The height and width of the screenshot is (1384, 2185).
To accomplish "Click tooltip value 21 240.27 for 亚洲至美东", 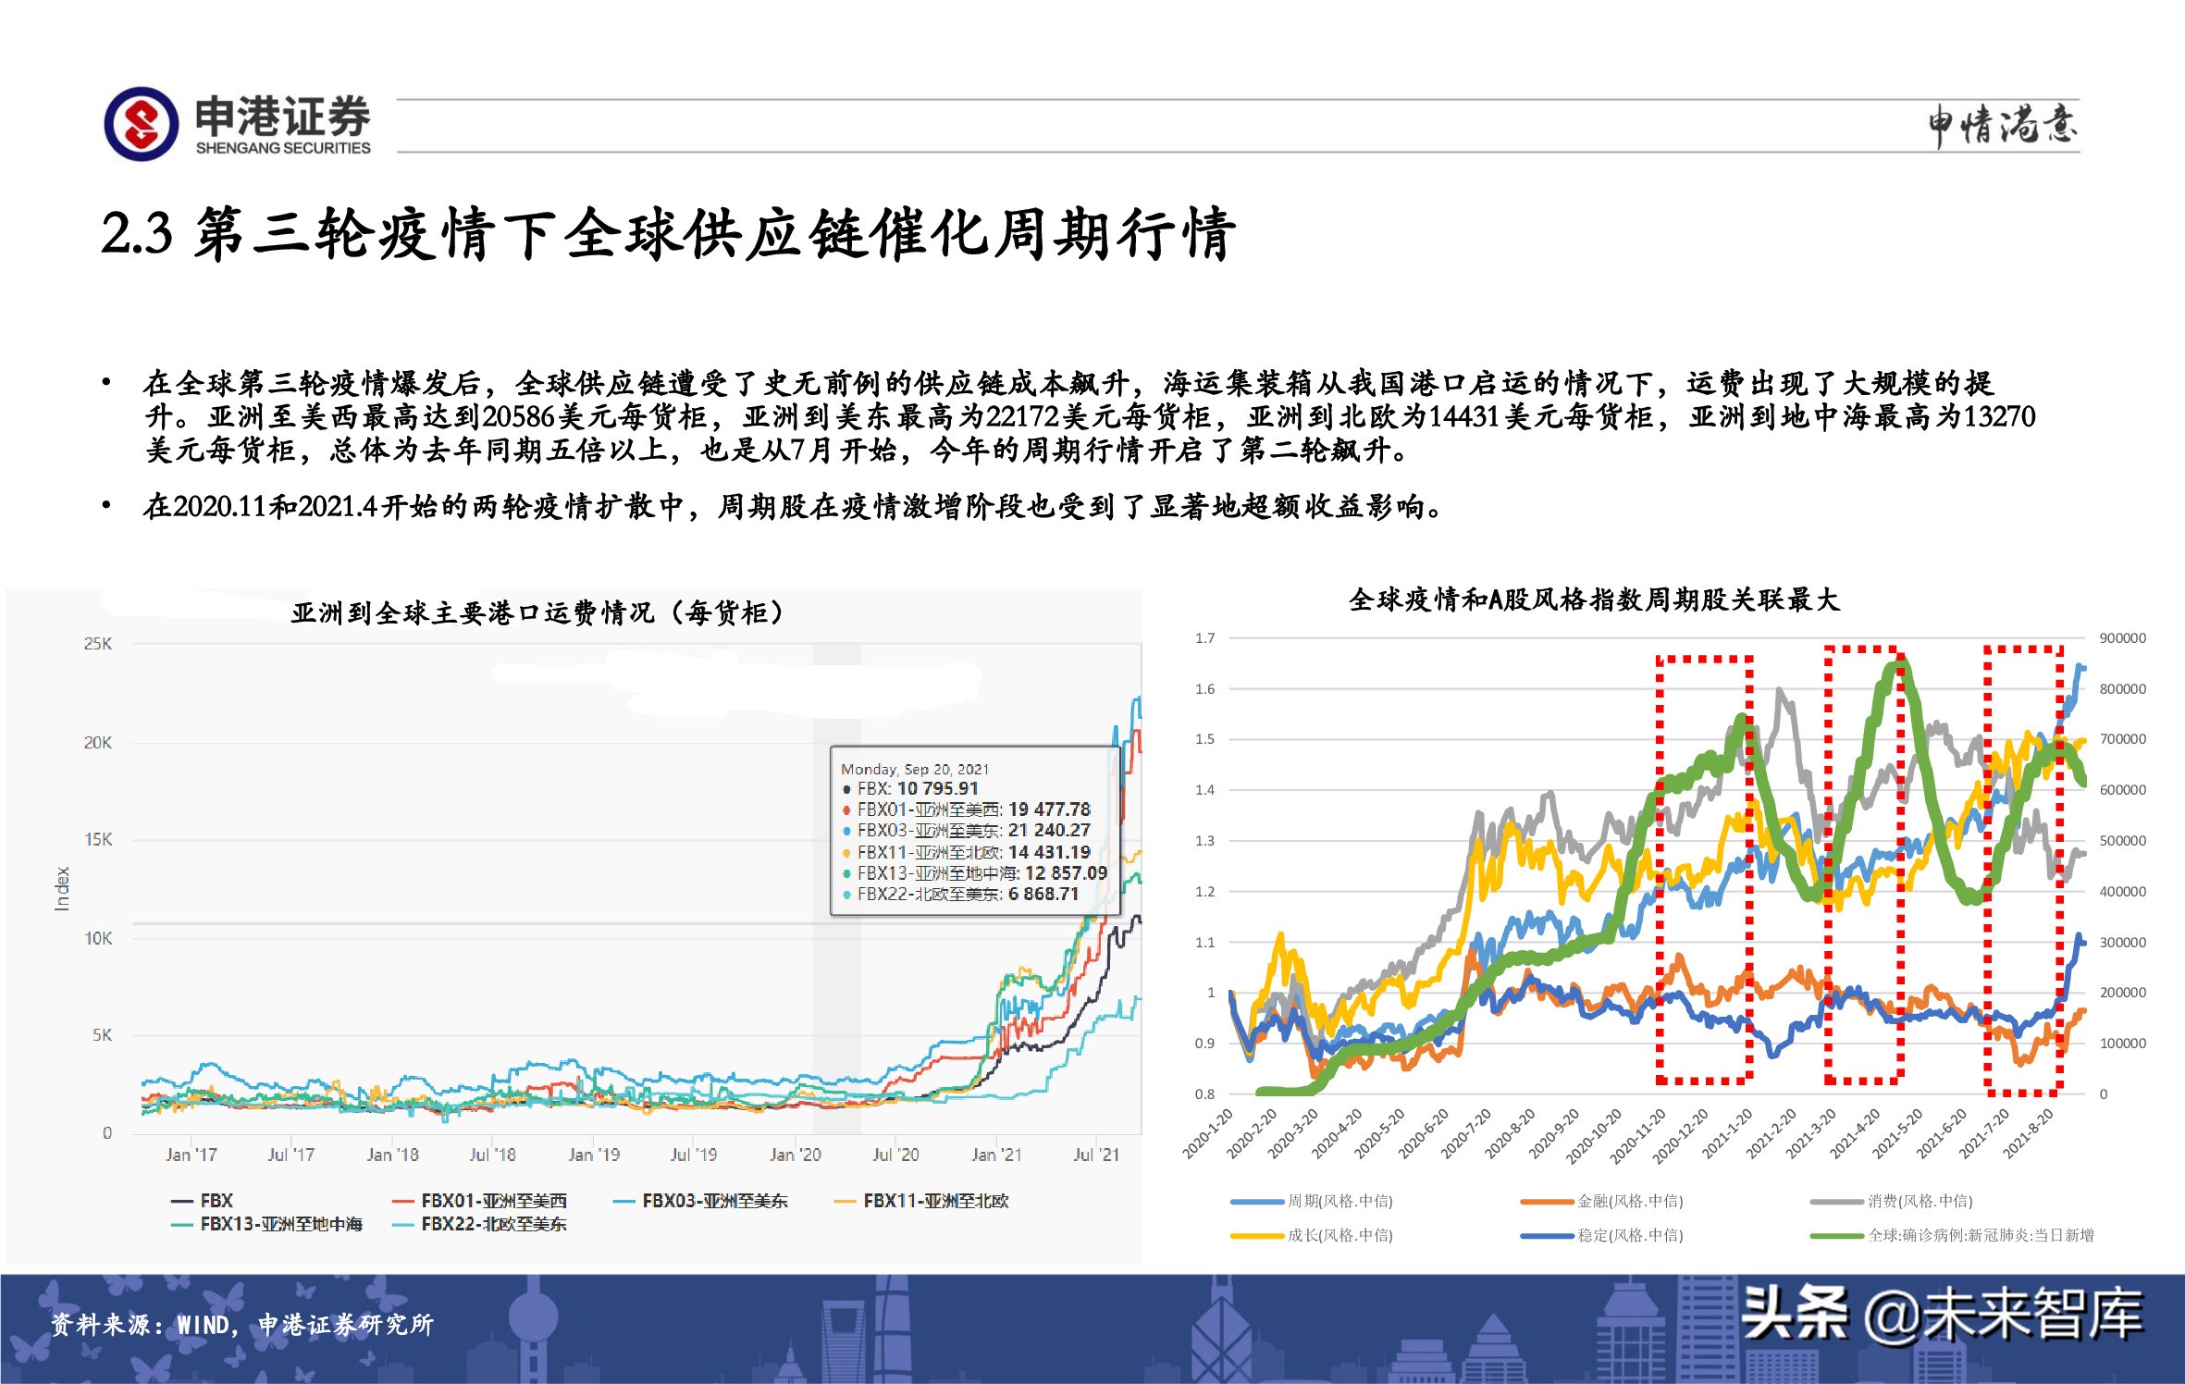I will pyautogui.click(x=1049, y=831).
